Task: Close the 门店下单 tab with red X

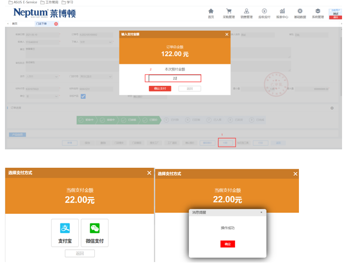Action: (x=56, y=24)
